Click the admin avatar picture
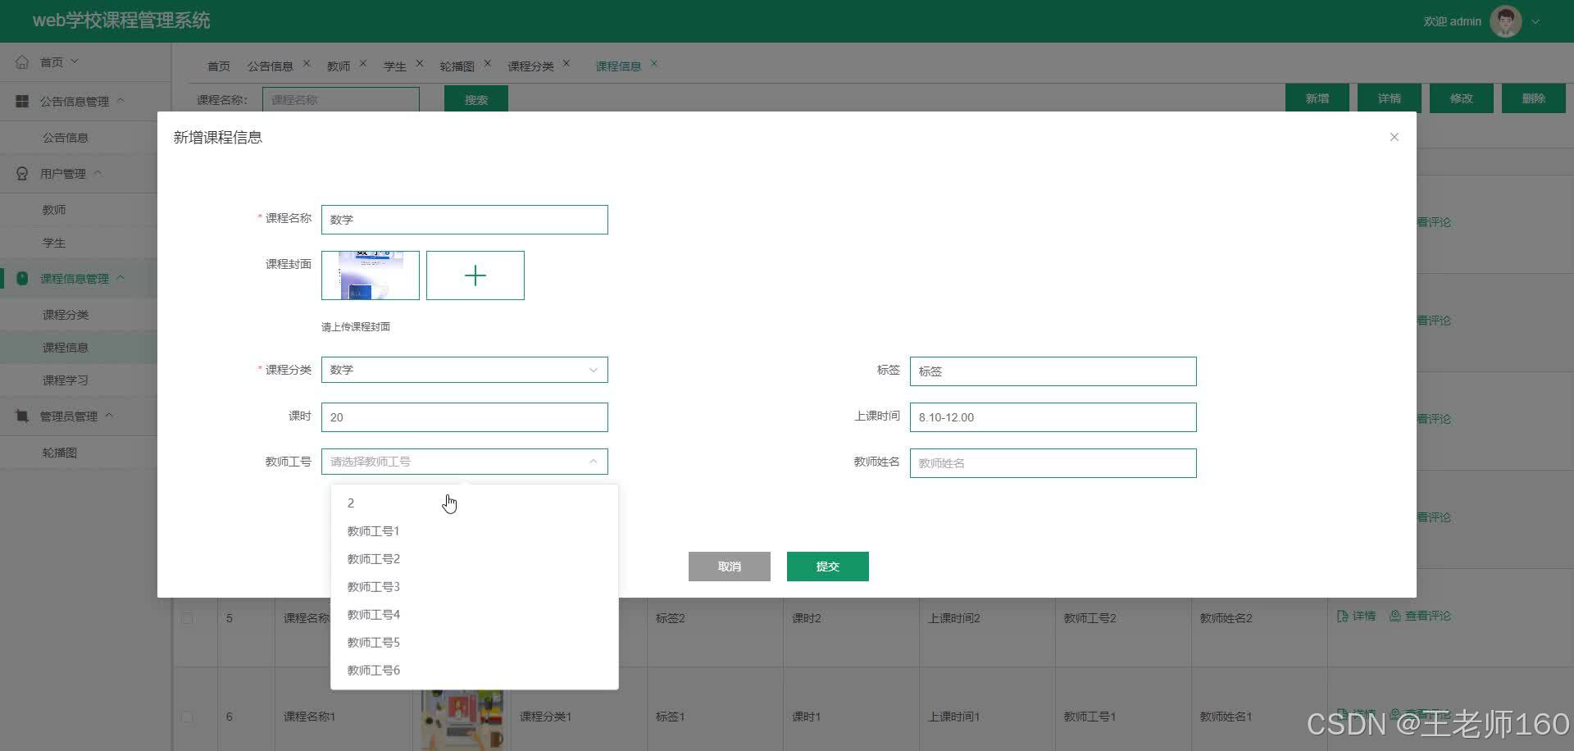The width and height of the screenshot is (1574, 751). tap(1506, 21)
